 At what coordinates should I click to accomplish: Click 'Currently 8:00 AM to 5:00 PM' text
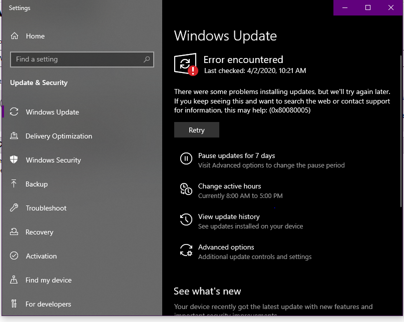240,196
